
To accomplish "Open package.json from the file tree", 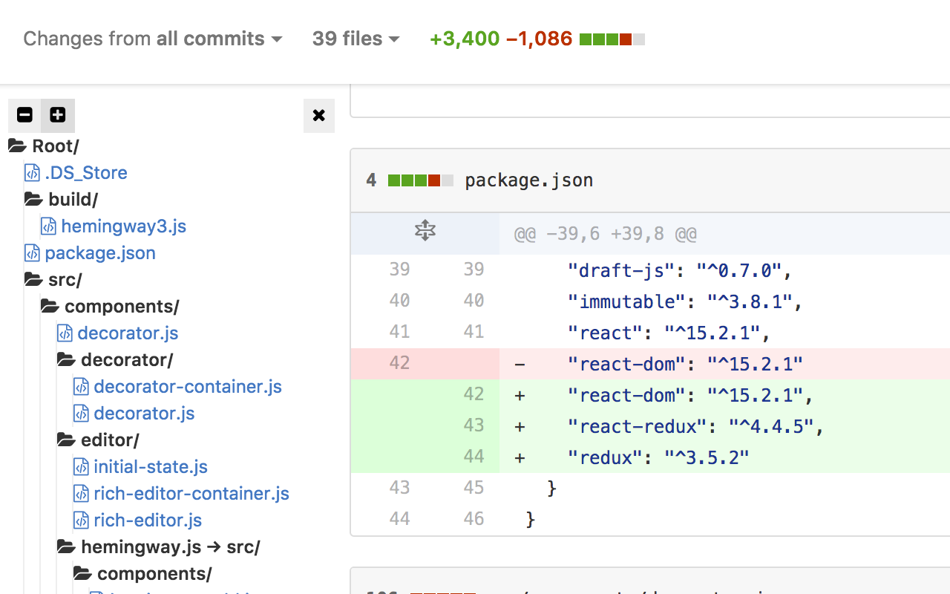I will click(100, 253).
